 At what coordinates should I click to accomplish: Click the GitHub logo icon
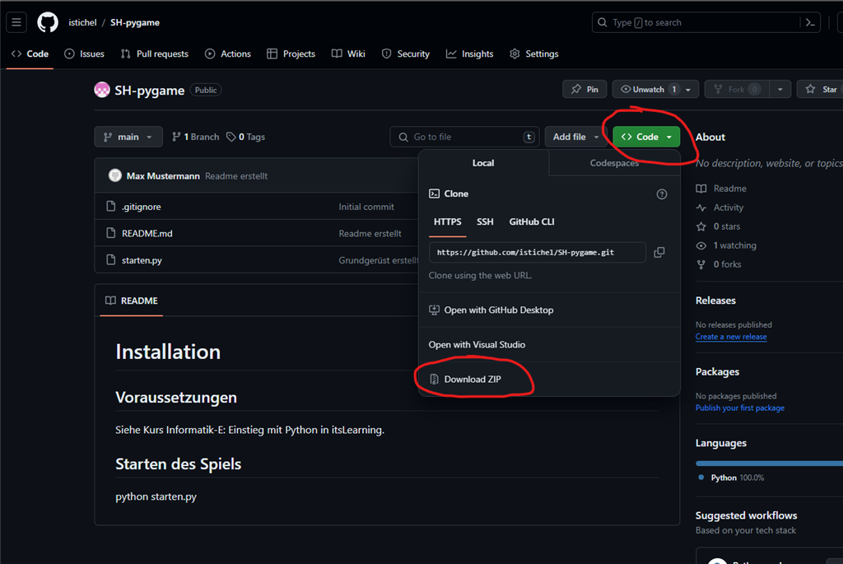click(48, 22)
